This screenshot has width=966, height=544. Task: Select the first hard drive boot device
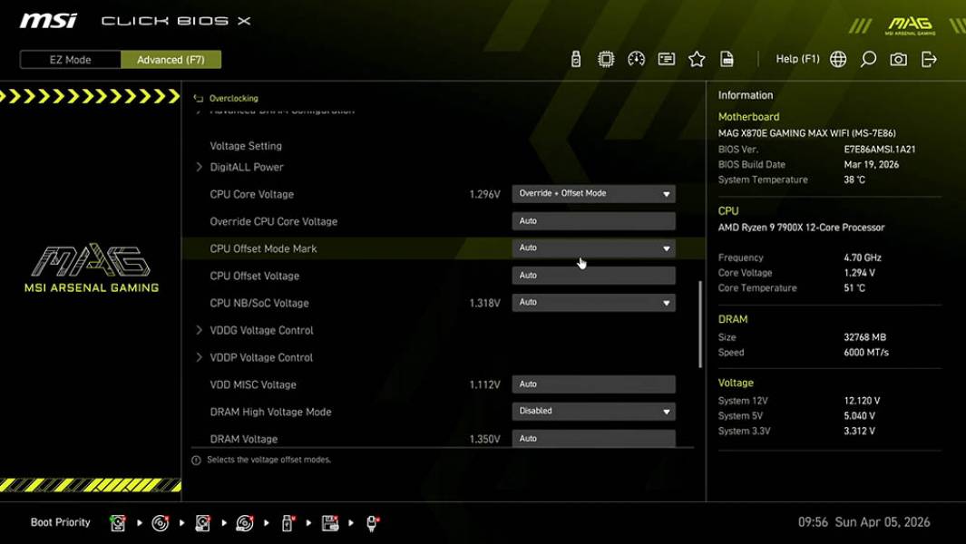[118, 523]
